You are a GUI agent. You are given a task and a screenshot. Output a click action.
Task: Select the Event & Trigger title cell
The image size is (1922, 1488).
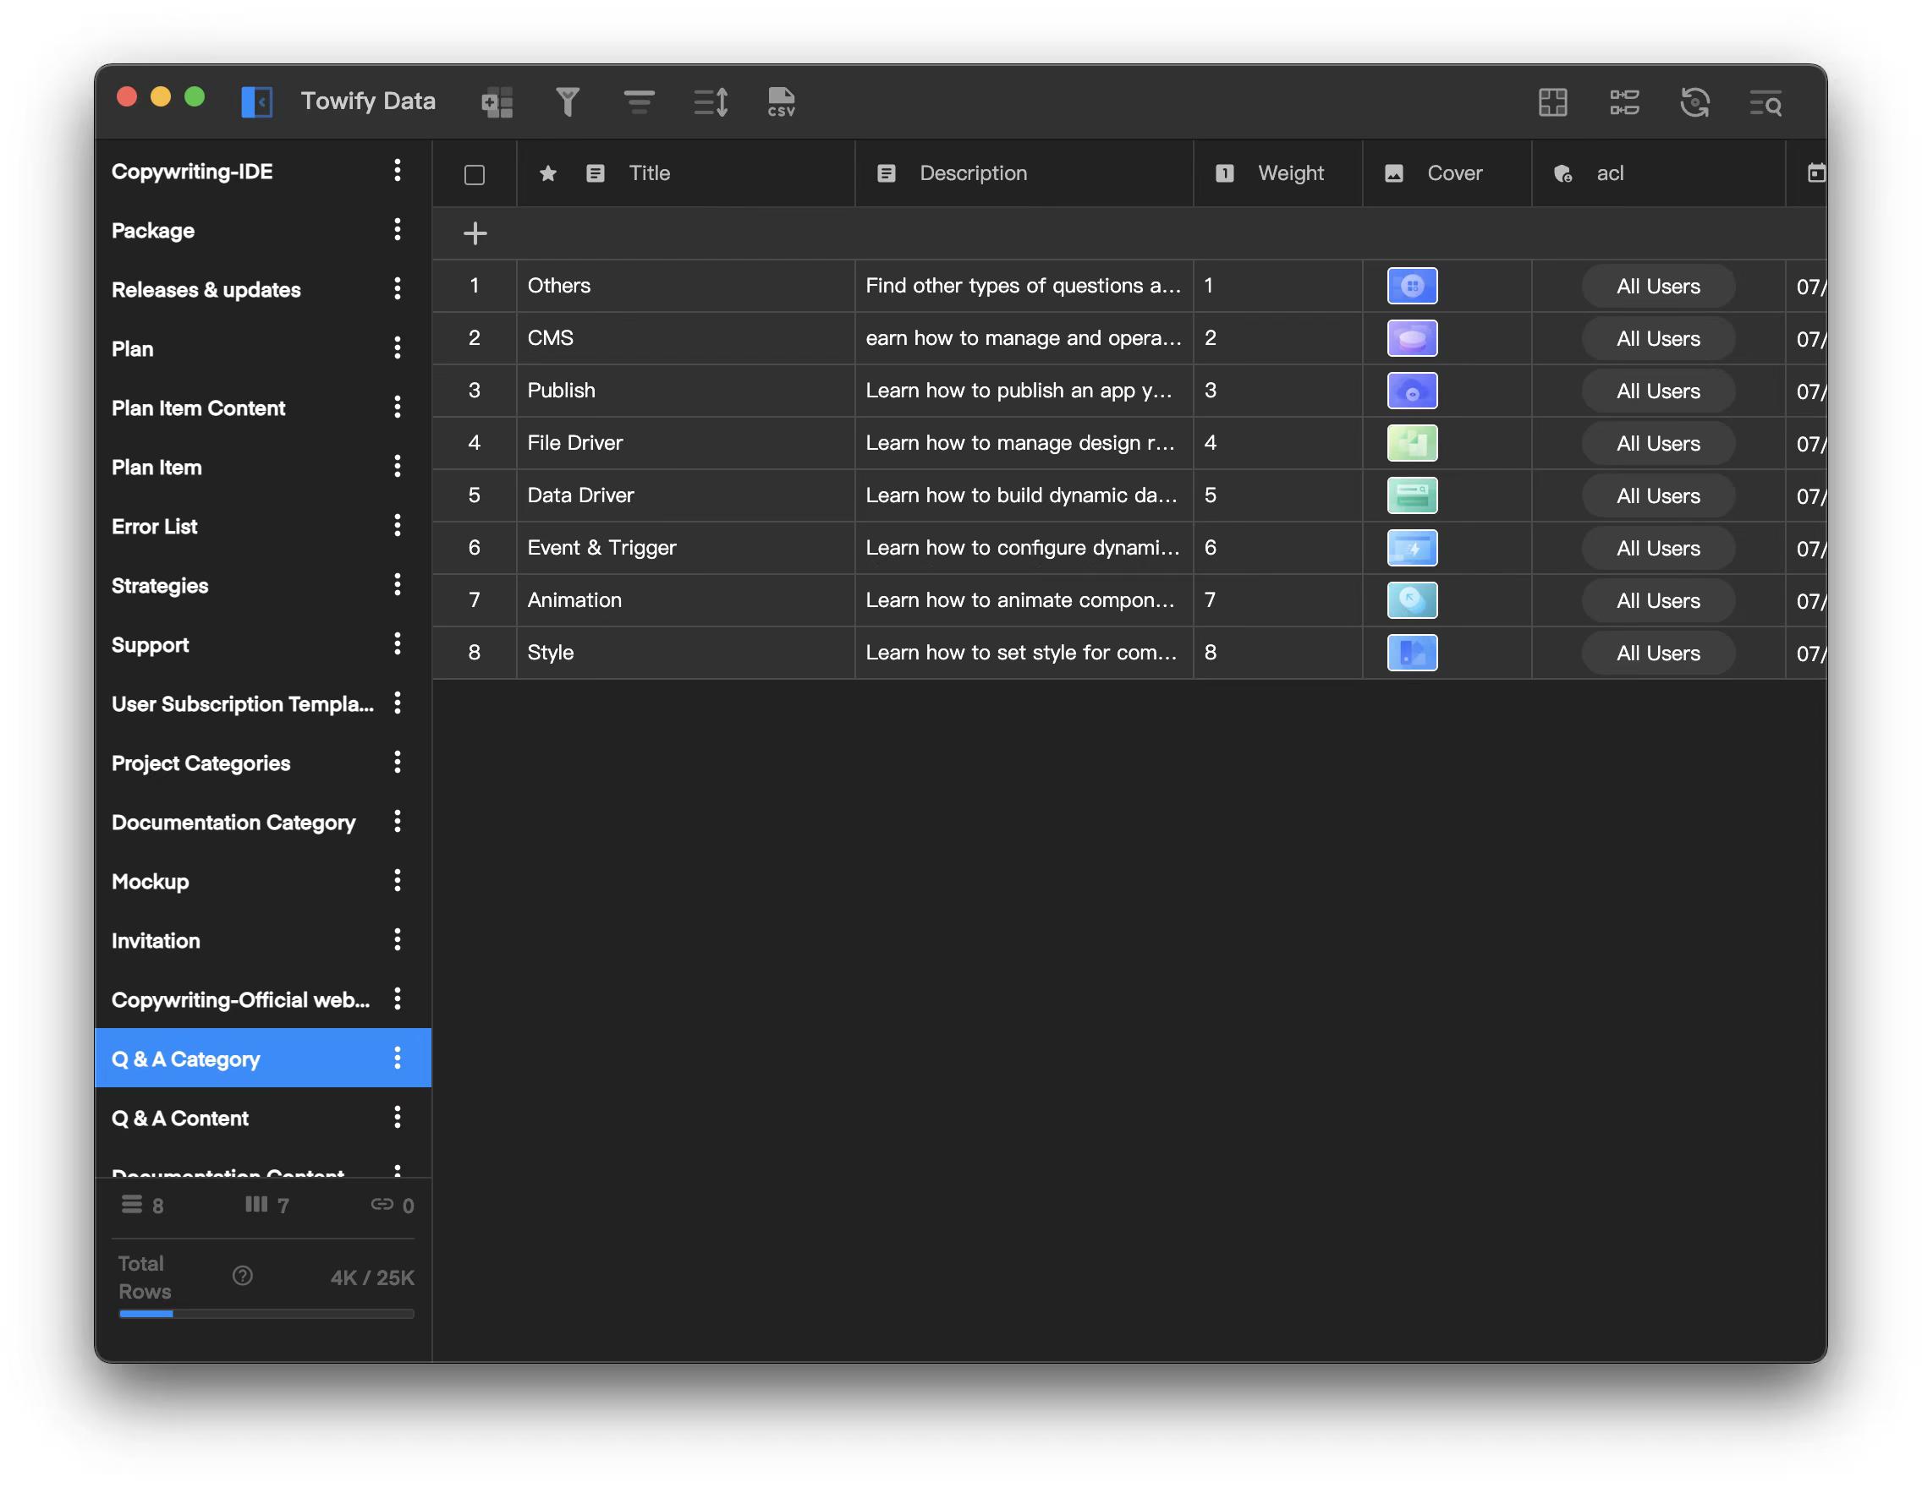(685, 548)
